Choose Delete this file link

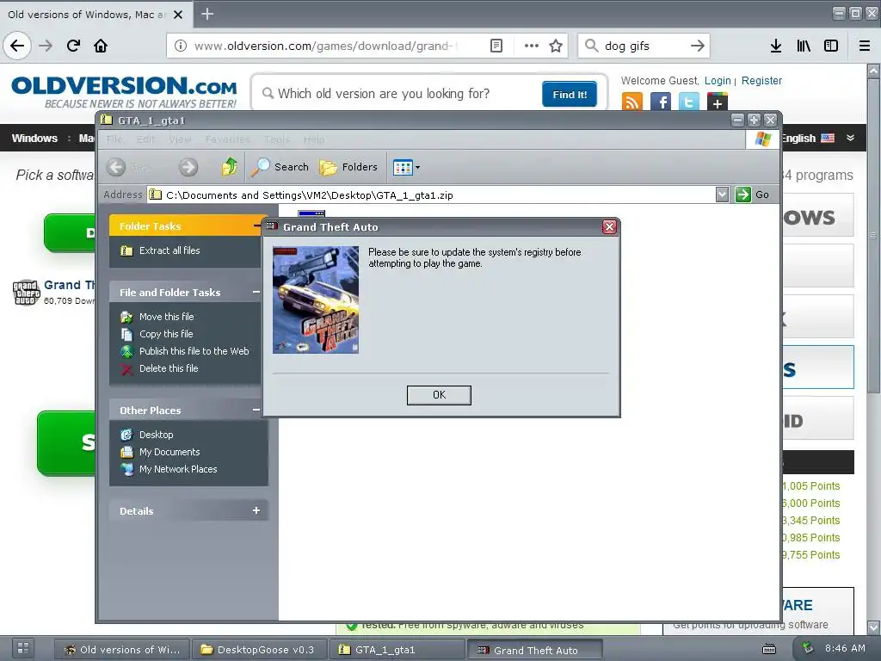(169, 368)
